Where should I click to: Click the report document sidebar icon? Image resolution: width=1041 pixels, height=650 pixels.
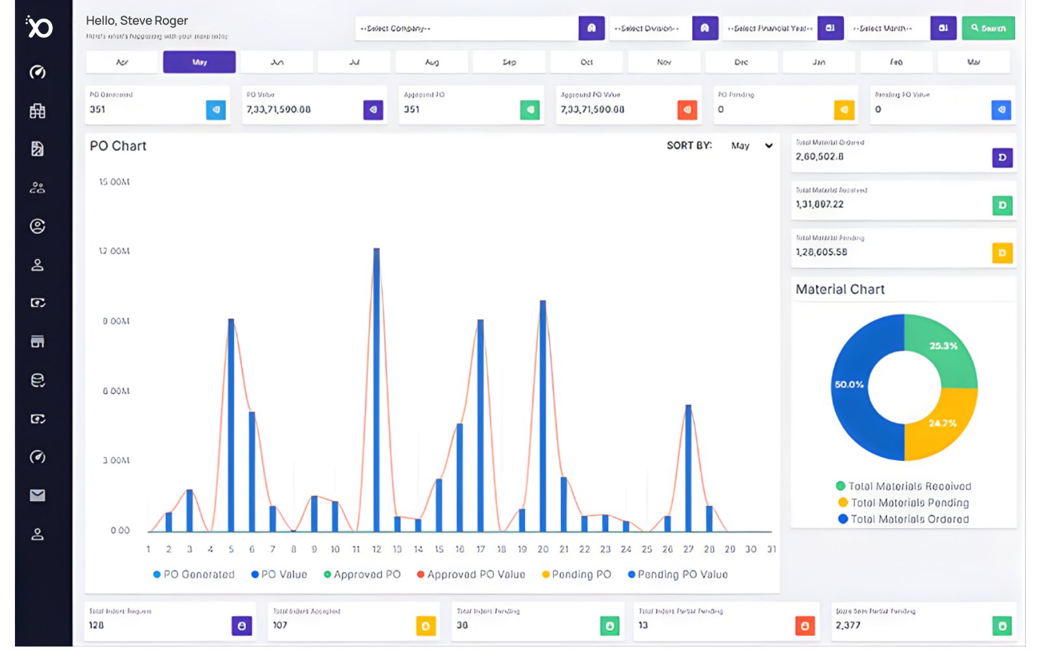coord(38,149)
